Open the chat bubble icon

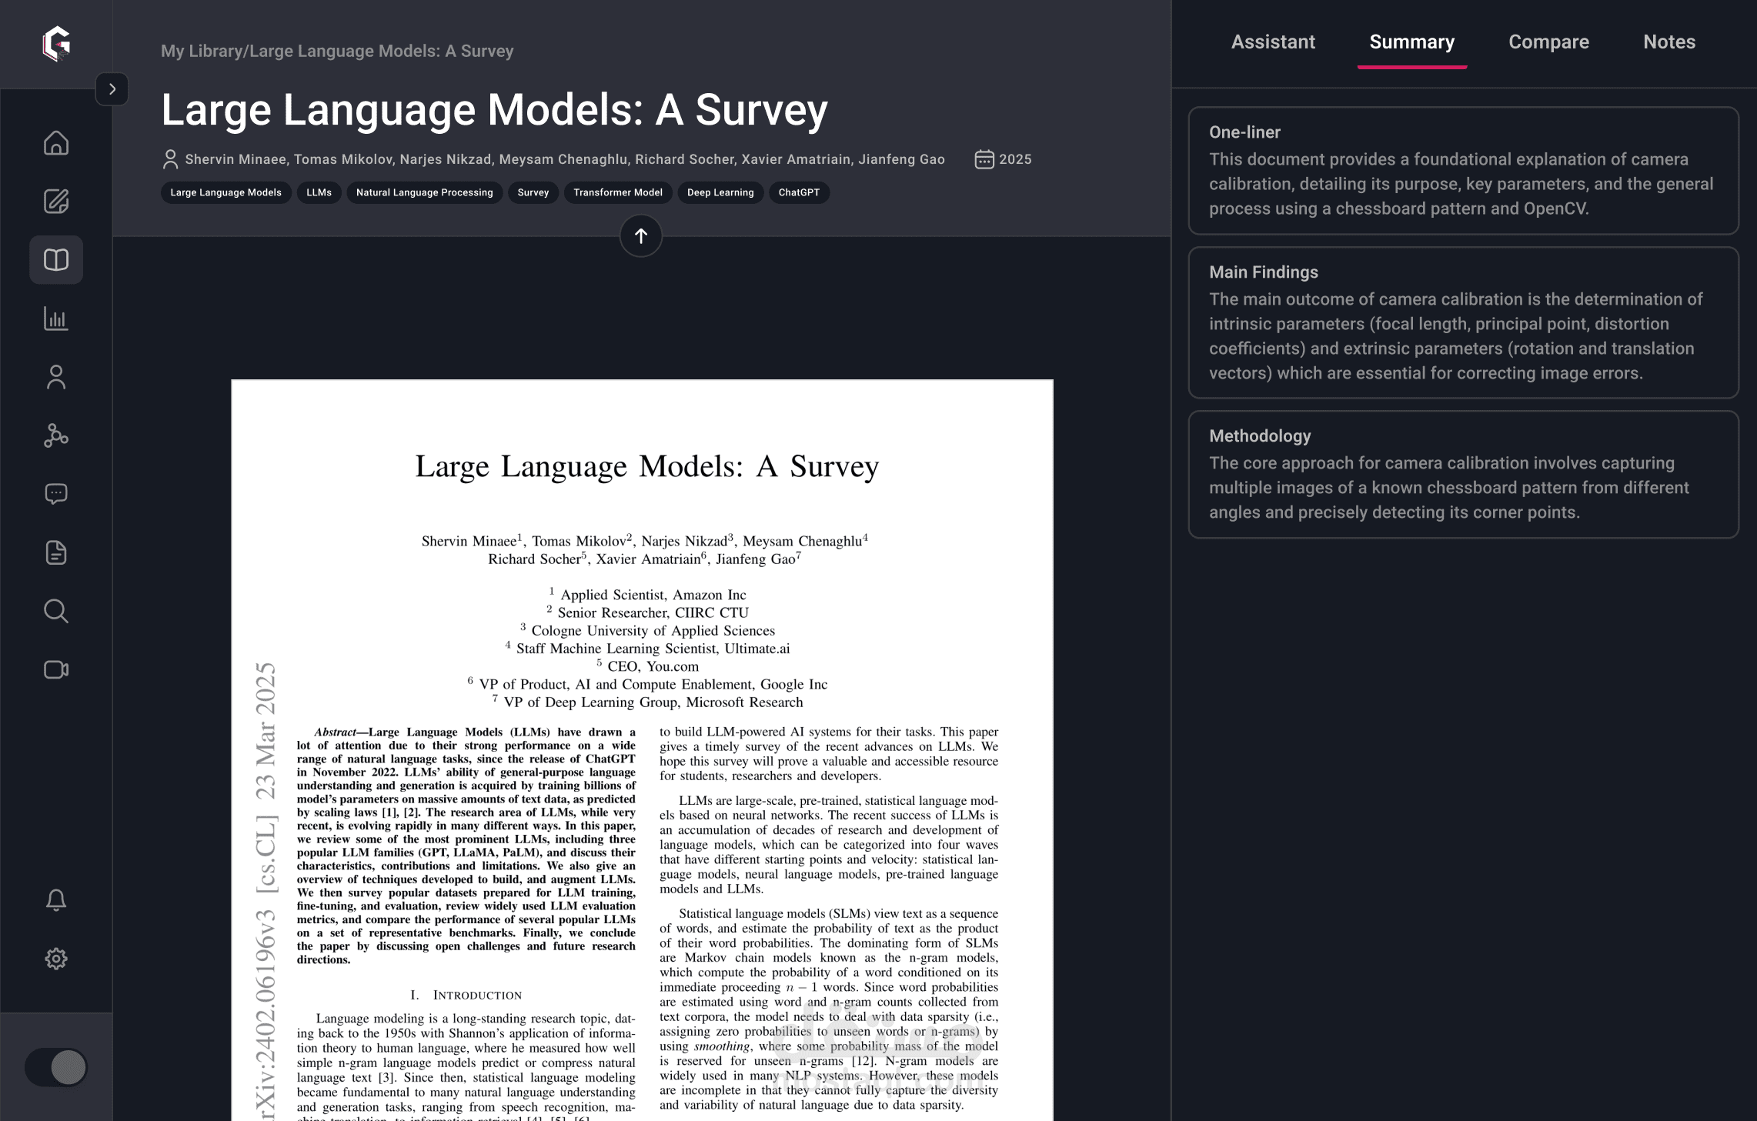(x=56, y=494)
